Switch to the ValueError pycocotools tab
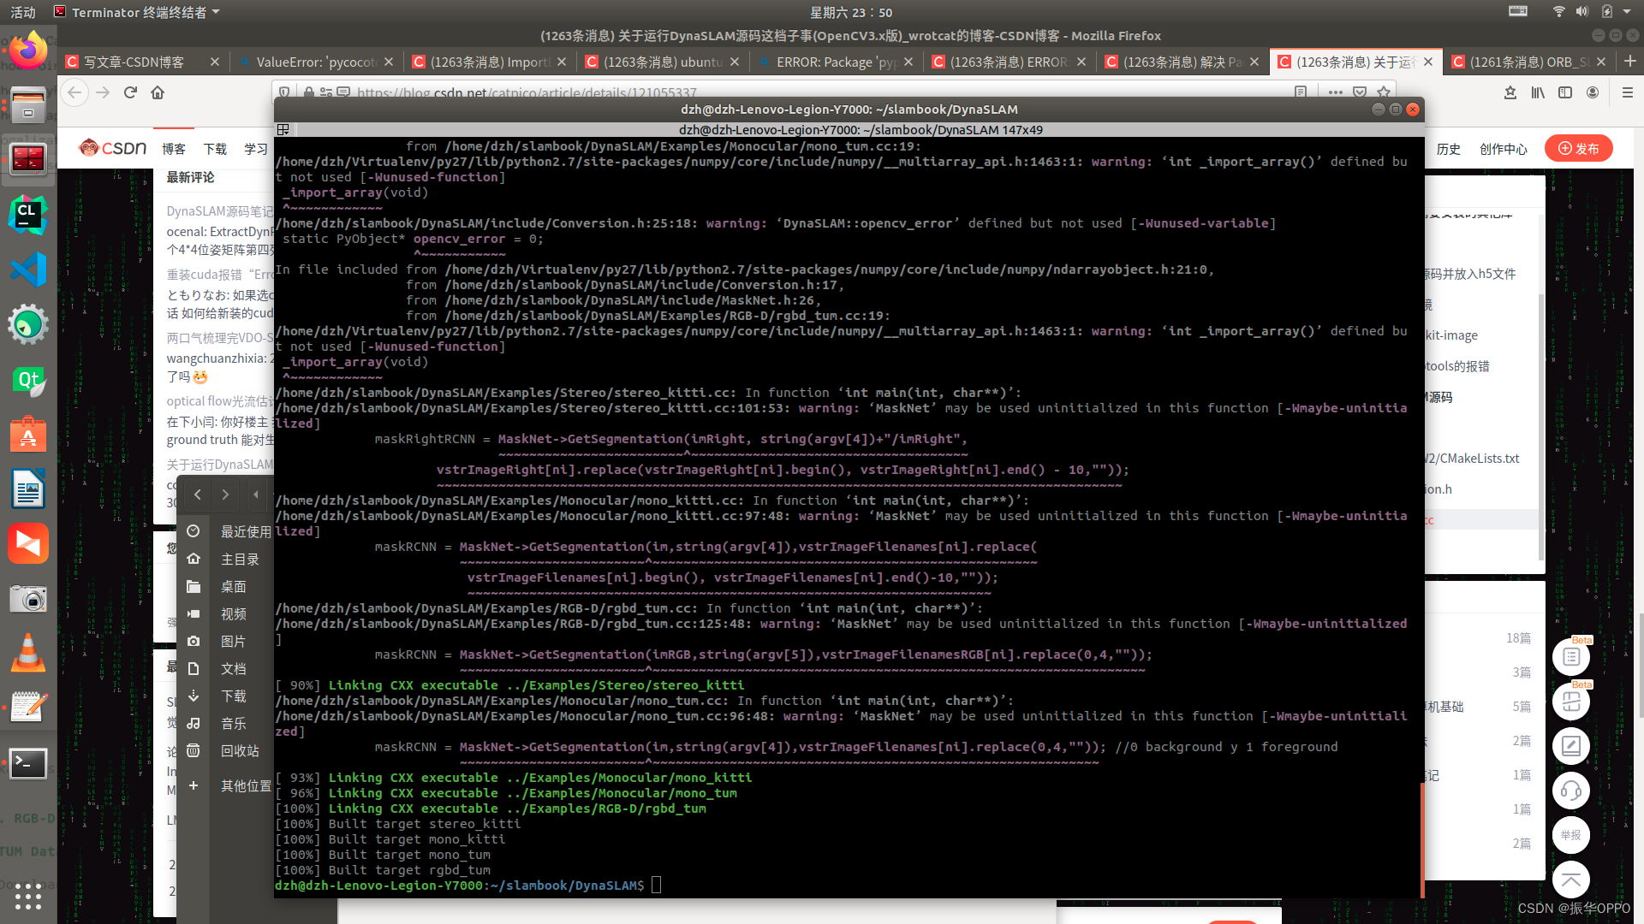This screenshot has height=924, width=1644. [x=316, y=62]
